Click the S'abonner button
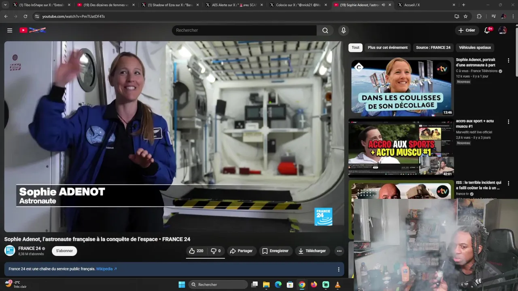518x291 pixels. click(x=64, y=251)
